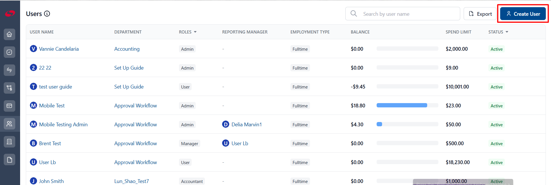Click the BALANCE column header

click(360, 32)
